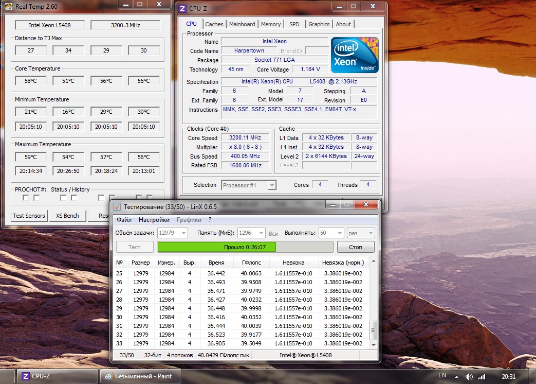
Task: Select result row number 33
Action: tap(242, 343)
